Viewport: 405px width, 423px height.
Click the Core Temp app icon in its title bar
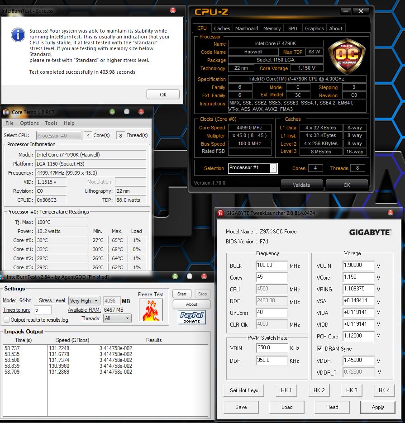click(x=6, y=112)
